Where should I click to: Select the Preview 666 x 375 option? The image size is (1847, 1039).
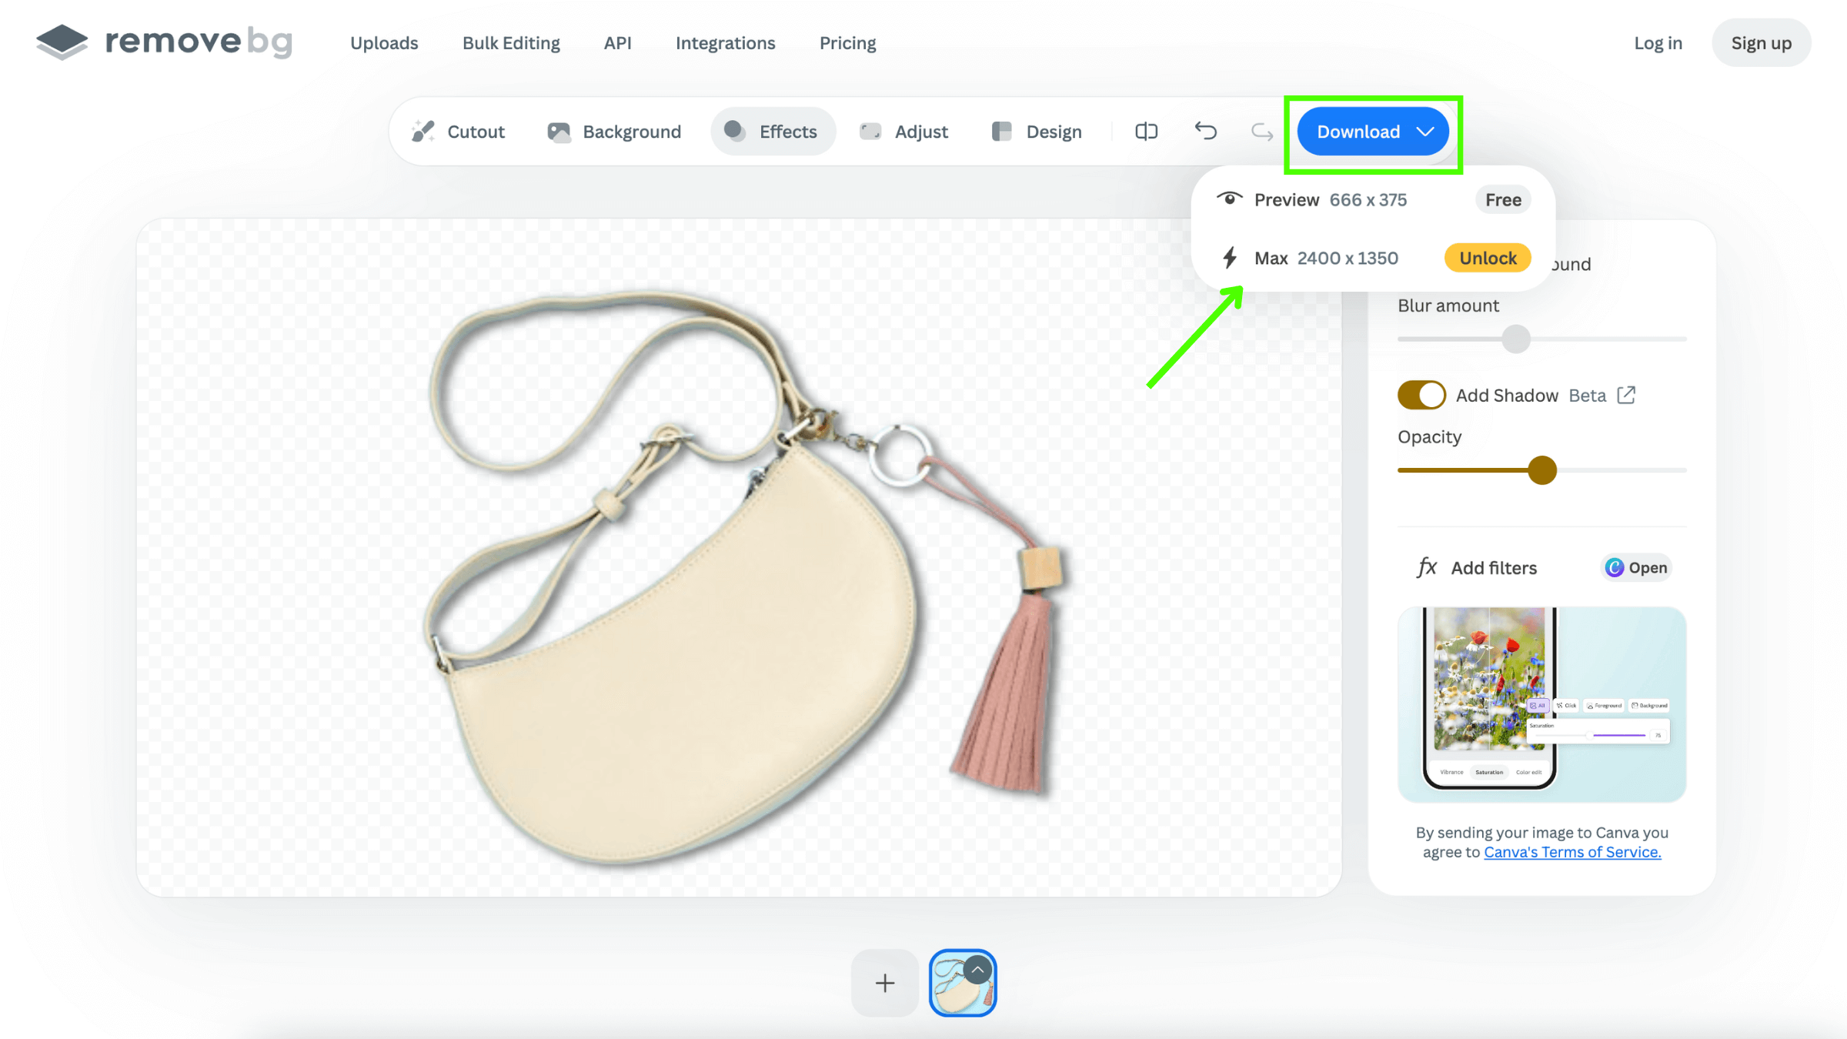point(1330,200)
